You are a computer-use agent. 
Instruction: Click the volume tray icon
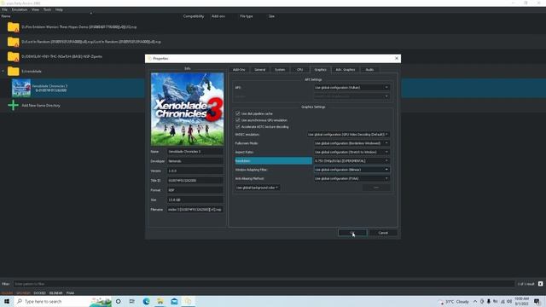tap(509, 301)
